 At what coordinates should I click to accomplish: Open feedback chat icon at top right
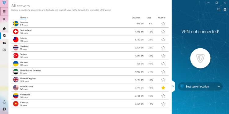pos(219,9)
